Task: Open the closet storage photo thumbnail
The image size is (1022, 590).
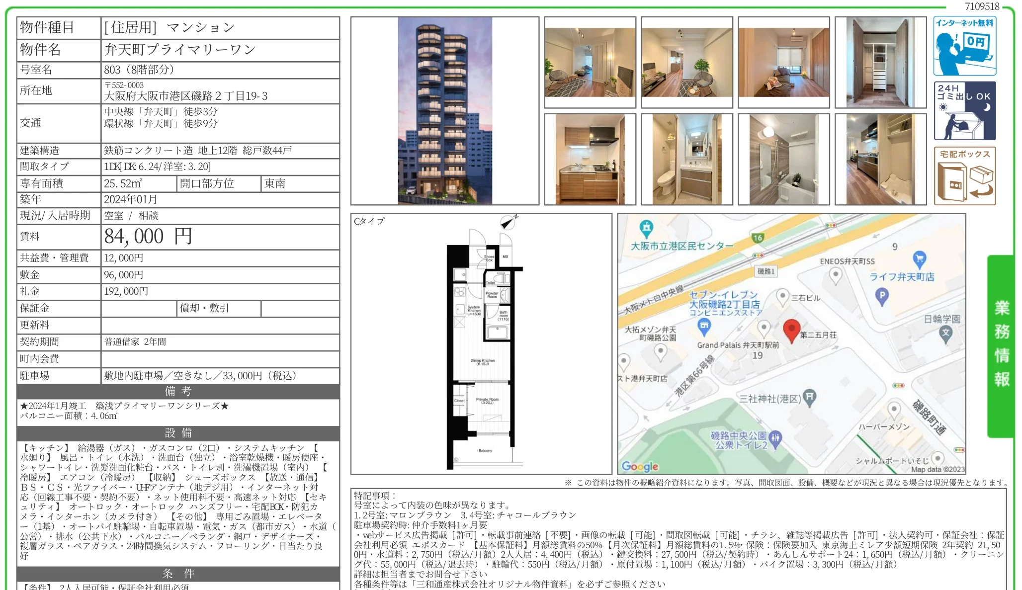Action: [x=880, y=62]
